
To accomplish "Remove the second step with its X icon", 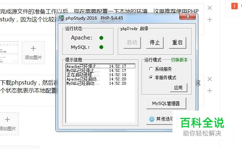I will click(x=210, y=79).
